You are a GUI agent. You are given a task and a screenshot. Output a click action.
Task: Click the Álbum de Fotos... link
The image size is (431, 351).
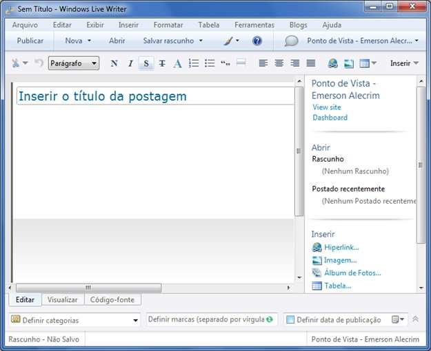click(x=352, y=273)
